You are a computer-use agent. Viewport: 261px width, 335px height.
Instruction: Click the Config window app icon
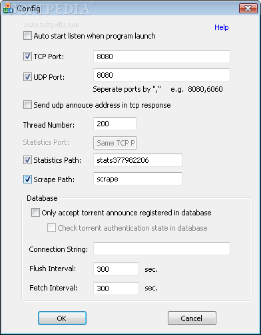8,8
